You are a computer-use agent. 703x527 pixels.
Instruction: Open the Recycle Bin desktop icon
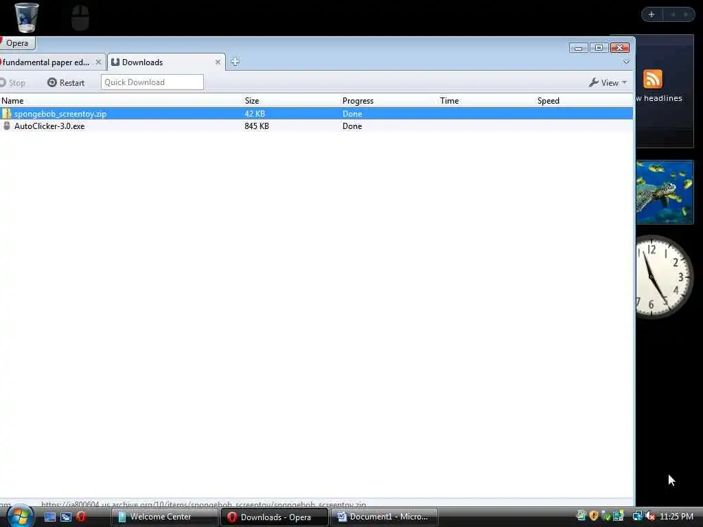click(26, 17)
